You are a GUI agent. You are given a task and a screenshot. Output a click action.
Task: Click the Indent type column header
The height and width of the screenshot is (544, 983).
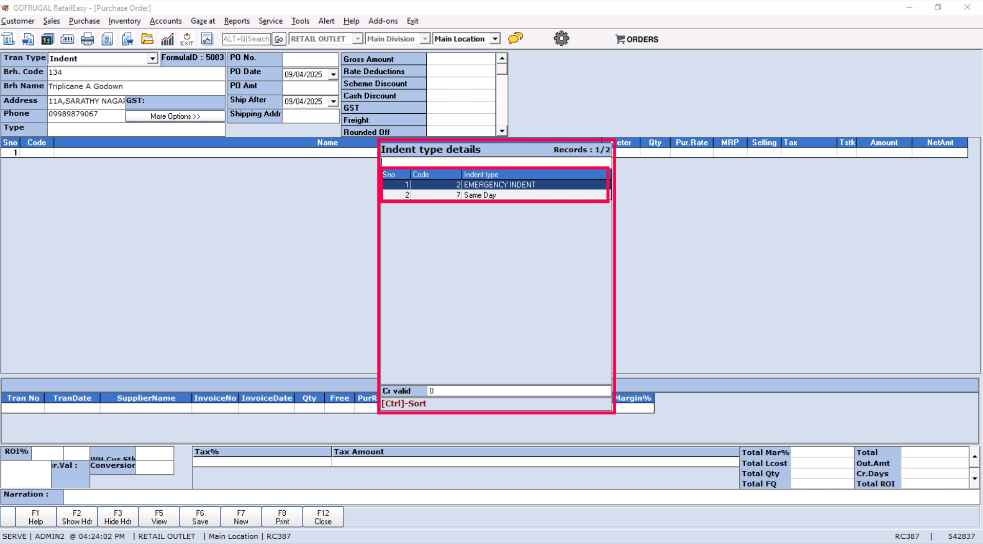coord(534,175)
